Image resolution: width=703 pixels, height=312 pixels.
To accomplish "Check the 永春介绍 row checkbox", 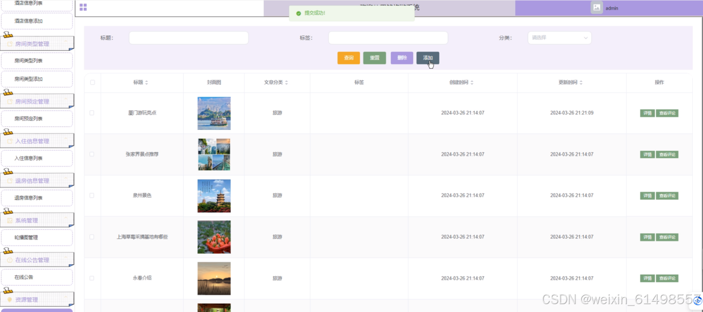I will pos(92,278).
